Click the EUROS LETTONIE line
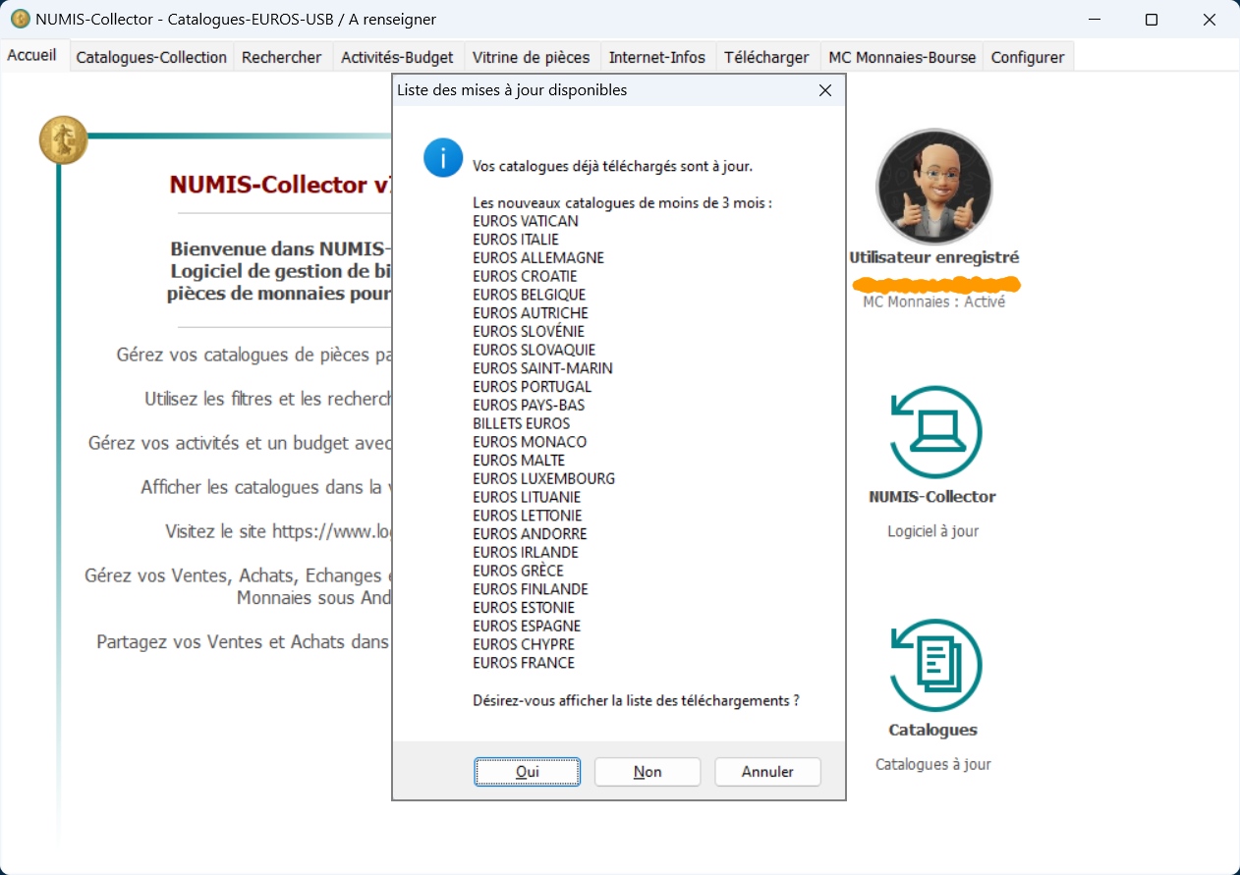The height and width of the screenshot is (875, 1240). (528, 516)
